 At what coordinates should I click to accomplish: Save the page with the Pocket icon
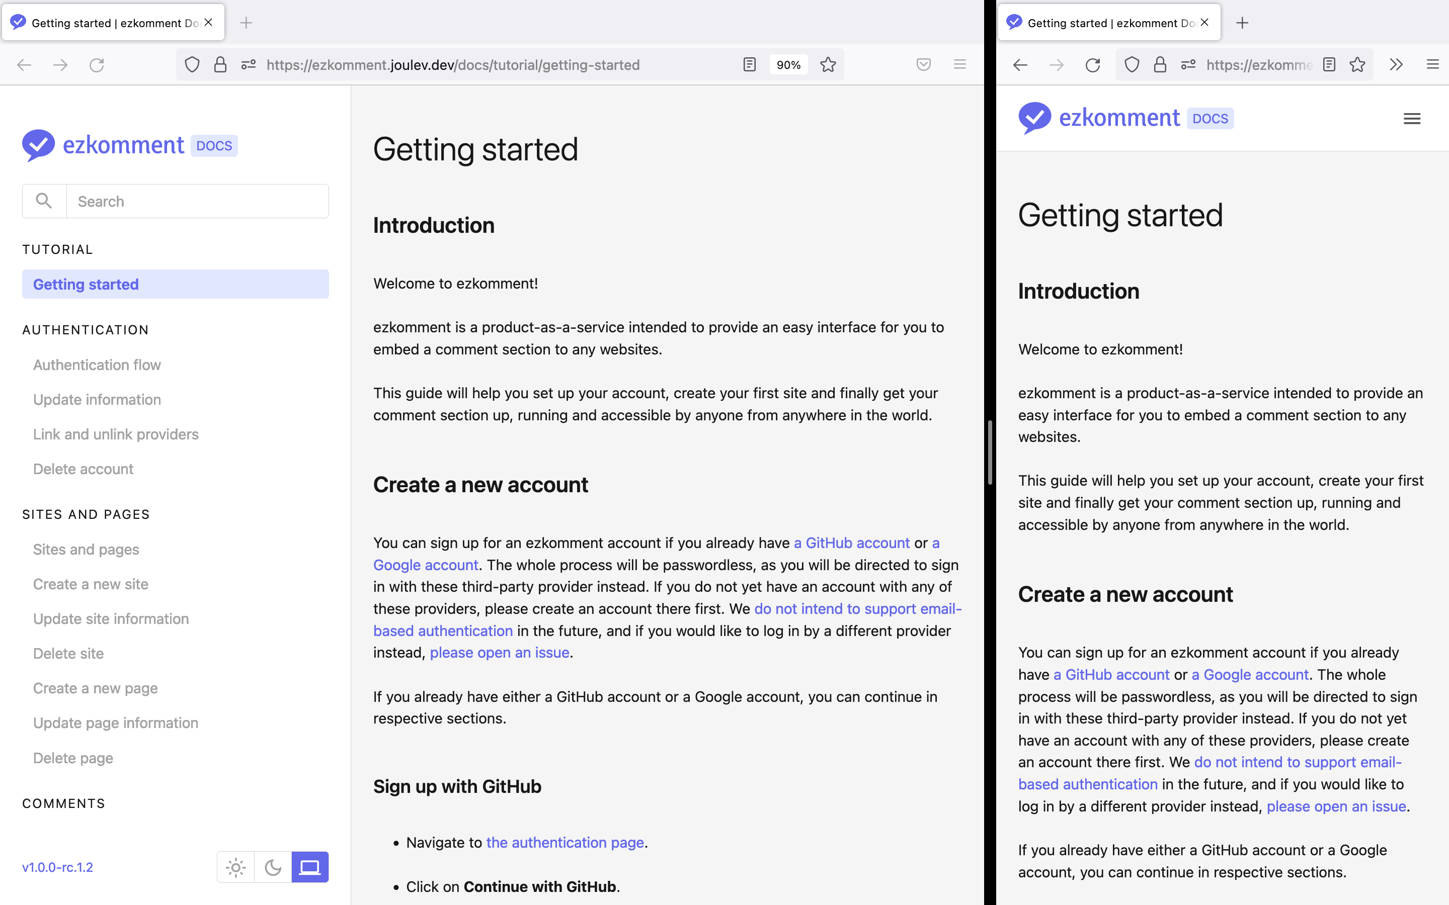(923, 65)
